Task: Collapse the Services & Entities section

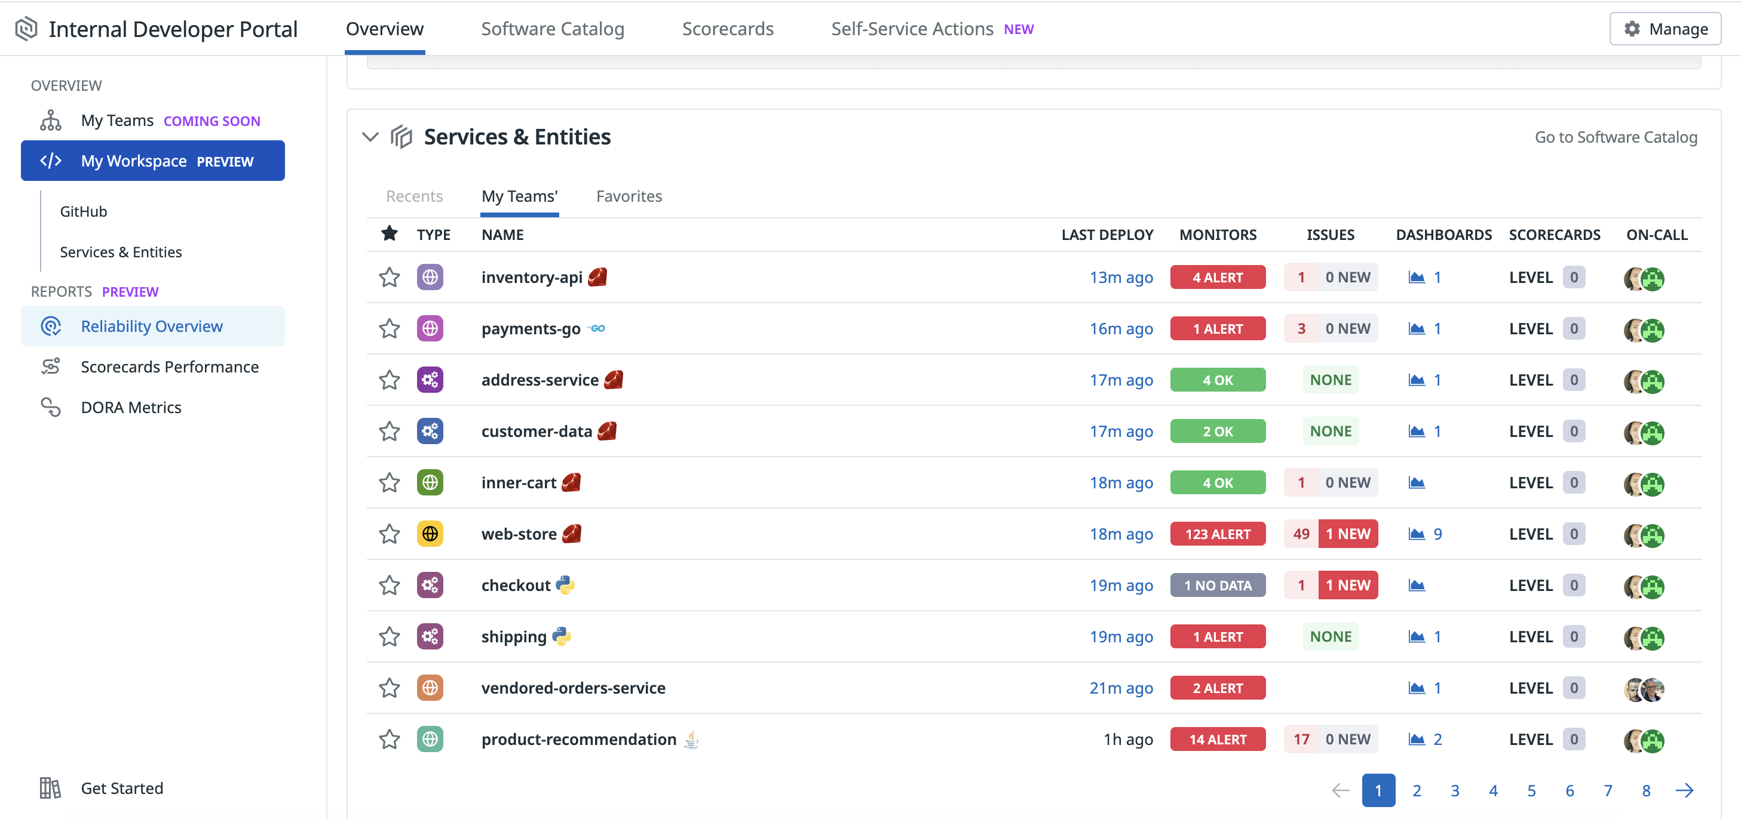Action: (x=370, y=137)
